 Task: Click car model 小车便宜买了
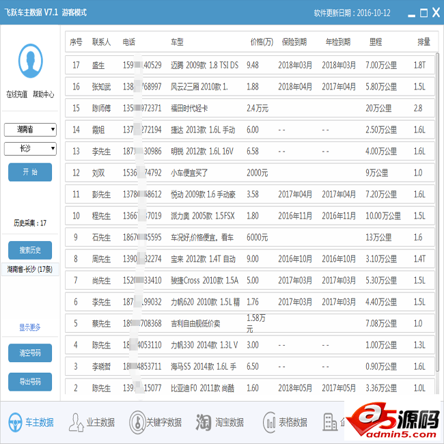(x=189, y=173)
